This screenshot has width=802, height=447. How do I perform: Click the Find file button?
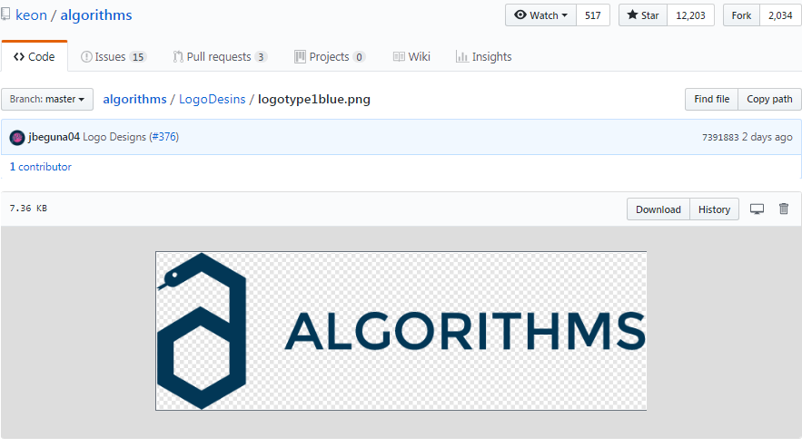coord(711,99)
